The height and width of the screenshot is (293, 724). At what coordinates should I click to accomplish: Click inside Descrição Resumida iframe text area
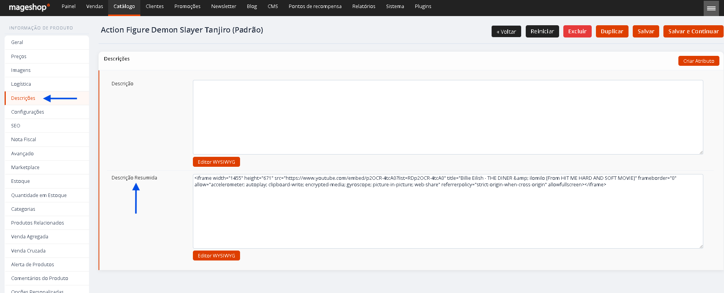click(448, 211)
